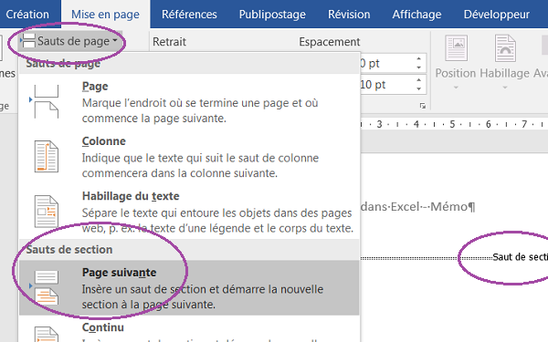
Task: Select the Colonne break title
Action: click(x=104, y=141)
